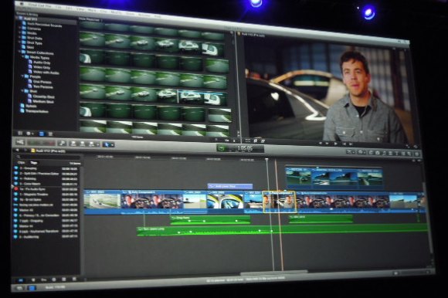Switch to Clips tab in index
Screen dimensions: 448x298
(x=22, y=162)
